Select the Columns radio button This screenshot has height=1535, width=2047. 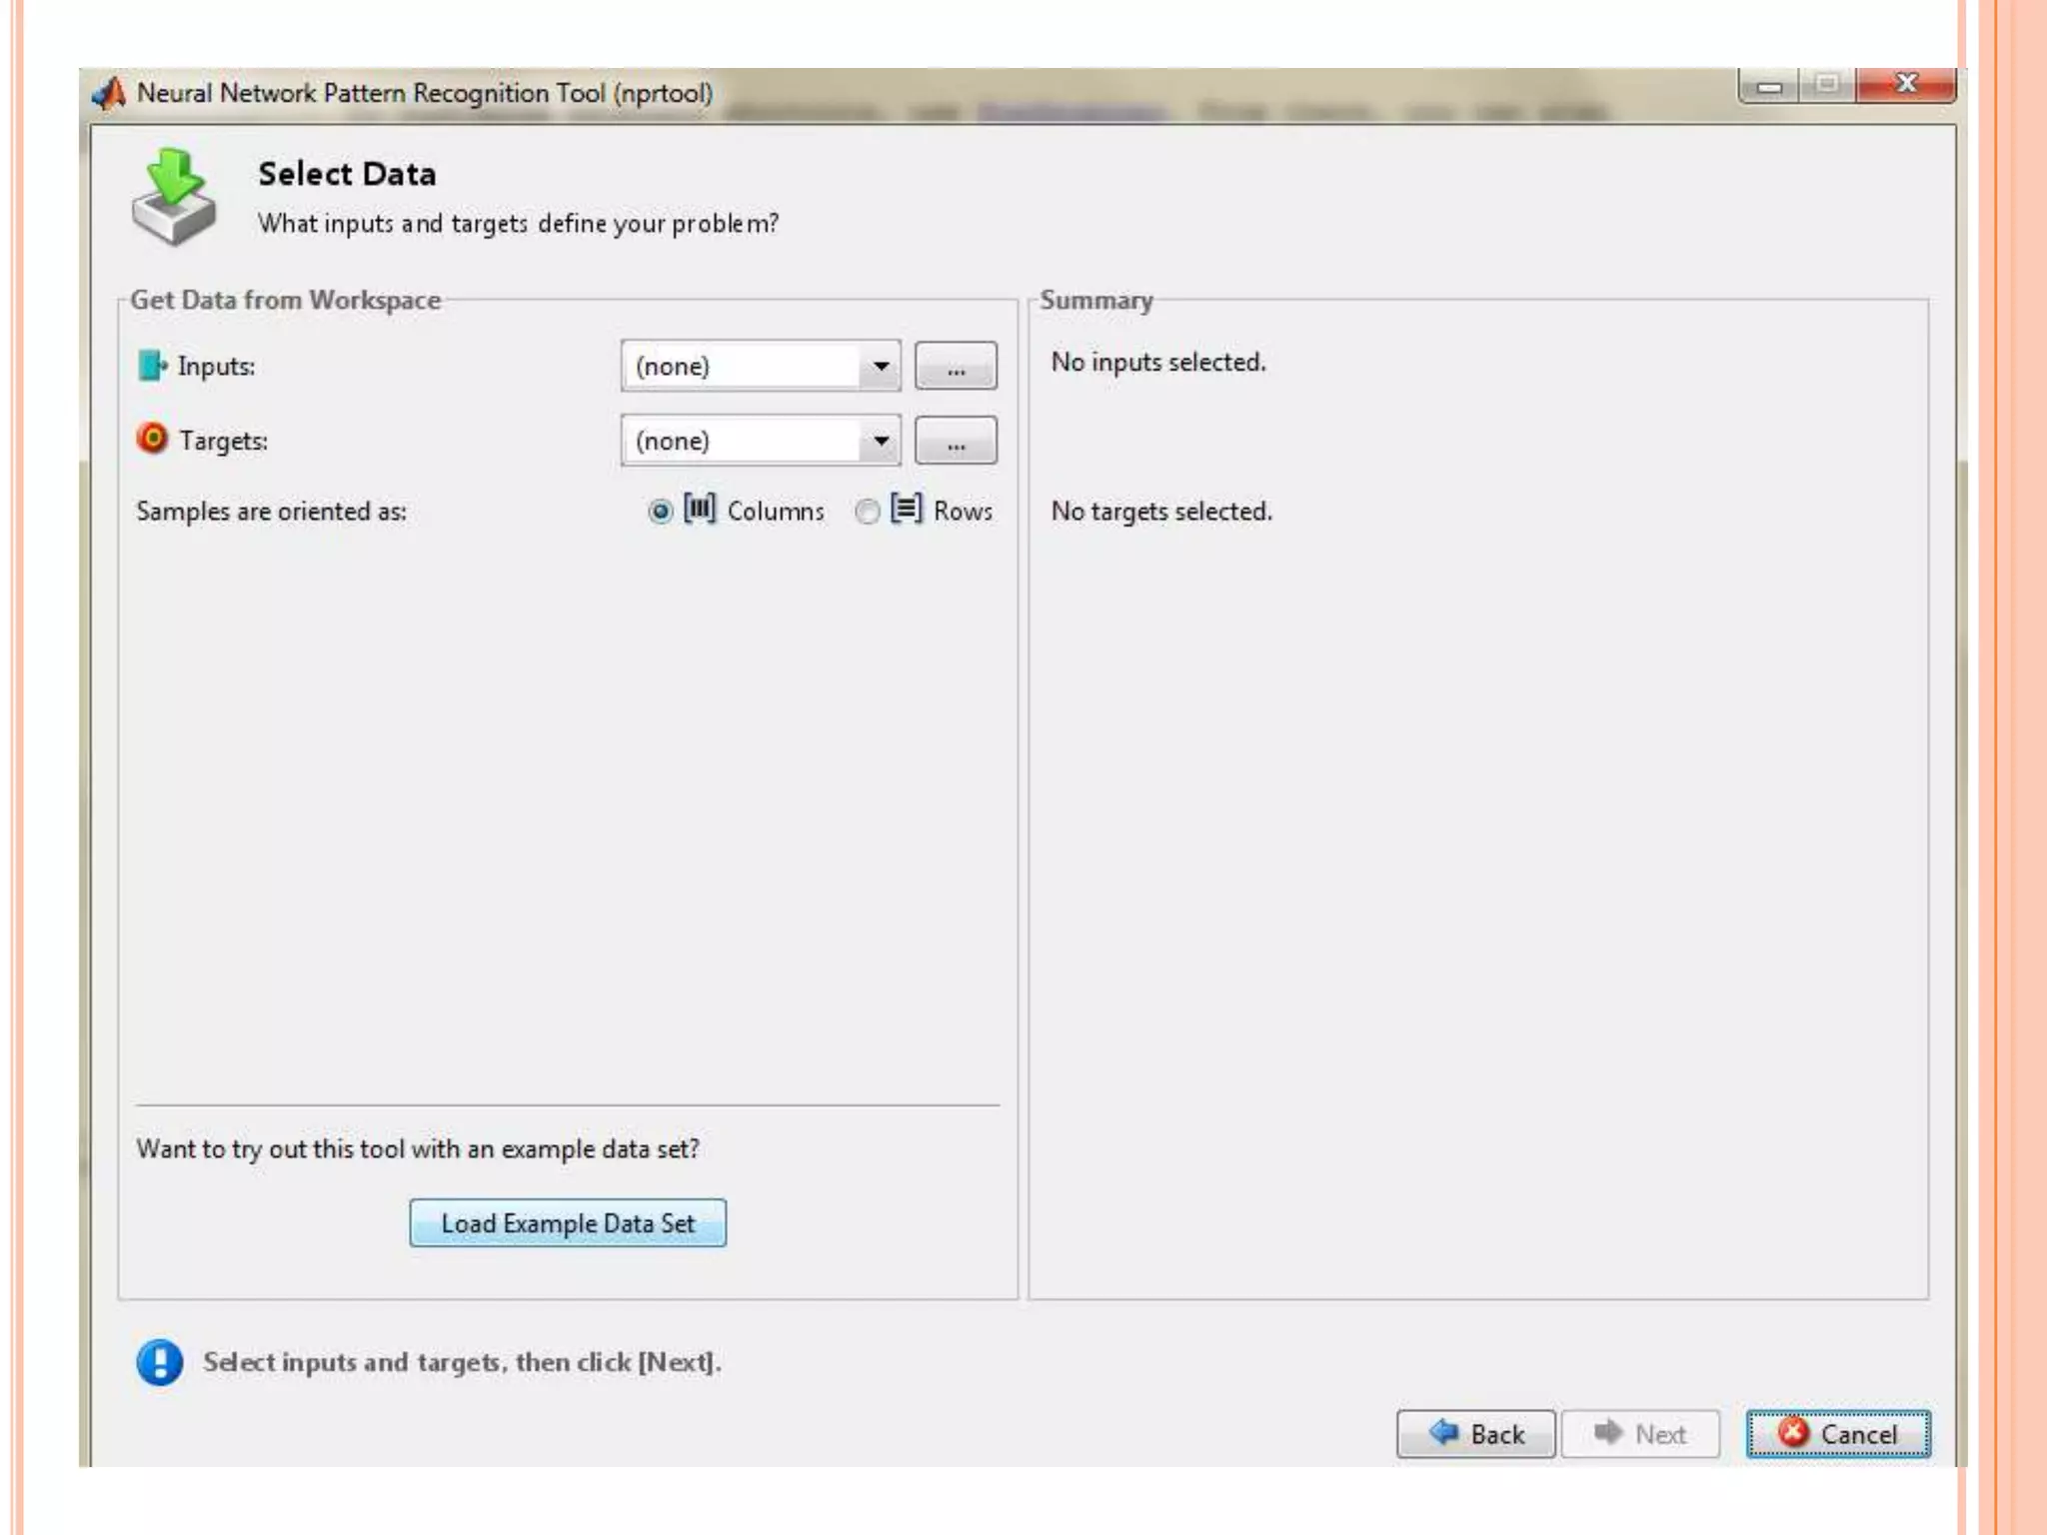pyautogui.click(x=660, y=512)
